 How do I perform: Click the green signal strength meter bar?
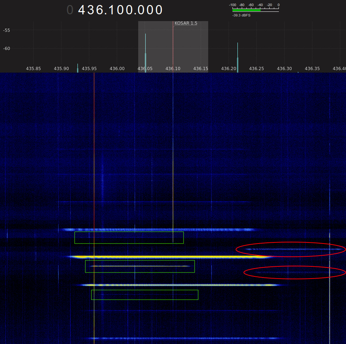point(246,10)
